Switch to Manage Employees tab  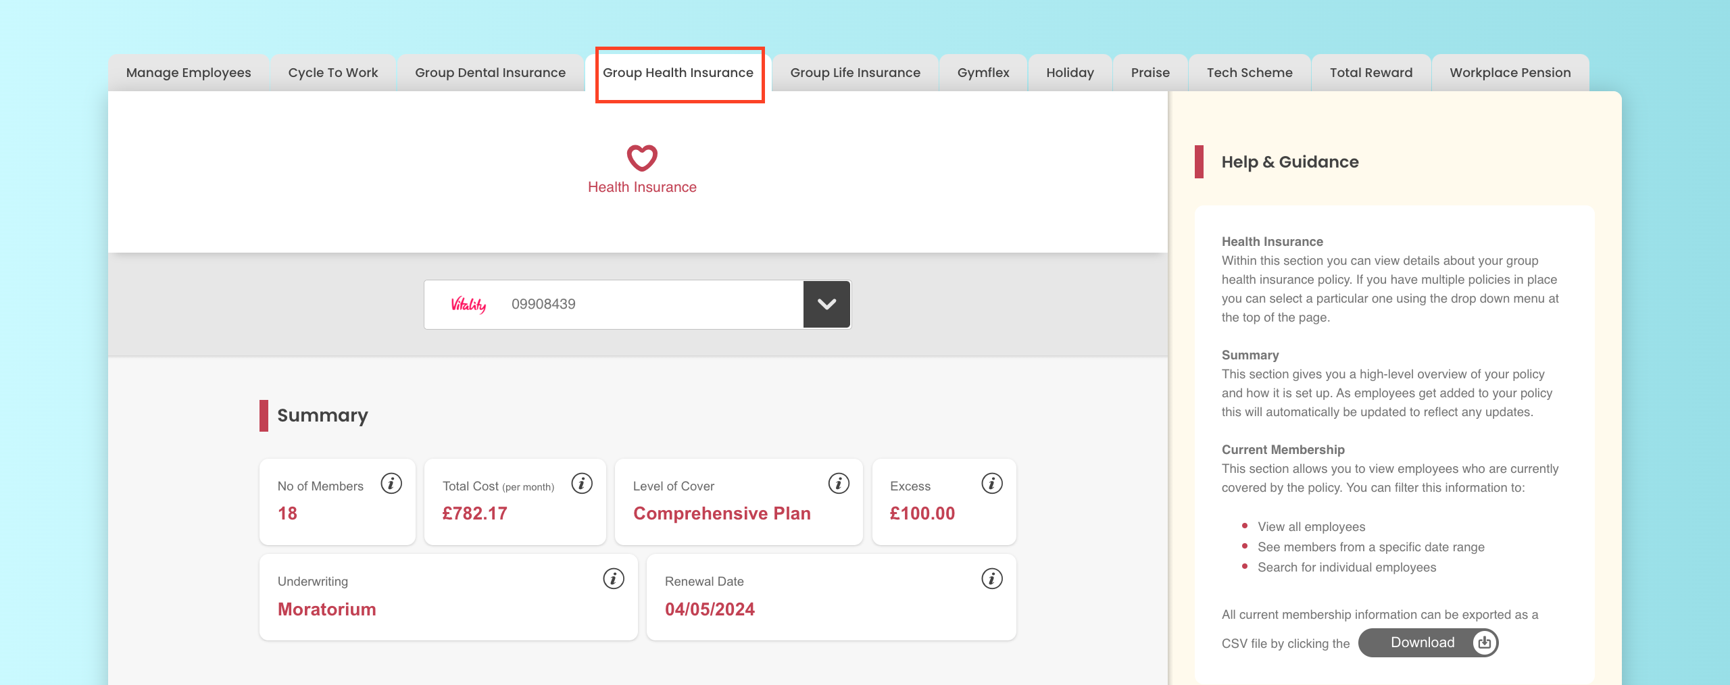pos(189,73)
